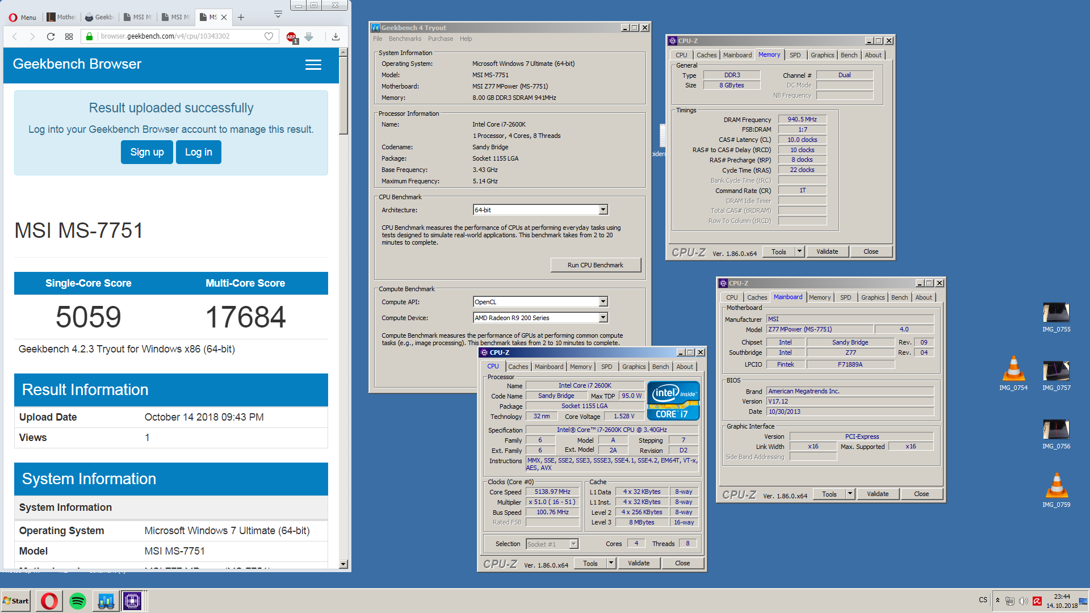Click the CS language indicator

tap(983, 600)
